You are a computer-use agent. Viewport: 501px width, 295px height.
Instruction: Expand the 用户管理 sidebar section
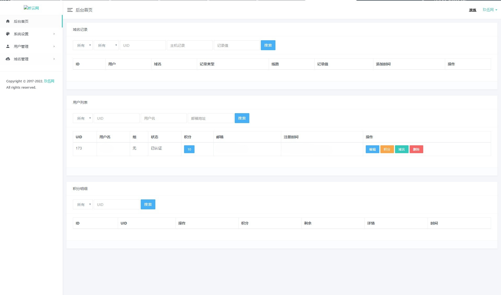point(31,46)
